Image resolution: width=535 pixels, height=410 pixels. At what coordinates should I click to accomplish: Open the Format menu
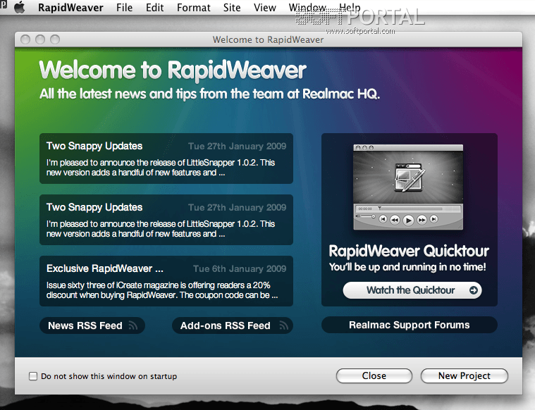point(193,8)
